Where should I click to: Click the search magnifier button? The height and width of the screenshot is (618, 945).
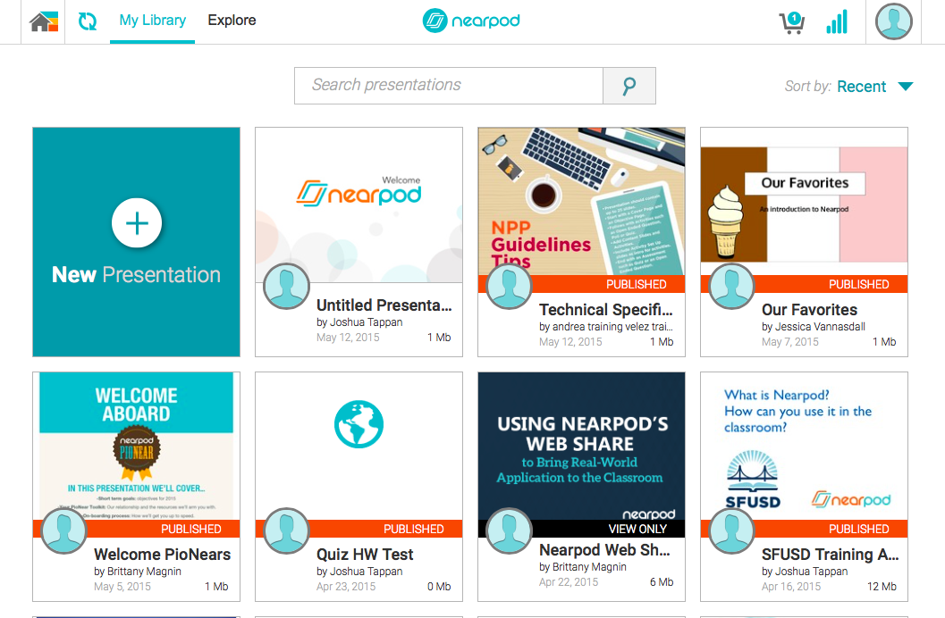pyautogui.click(x=629, y=86)
